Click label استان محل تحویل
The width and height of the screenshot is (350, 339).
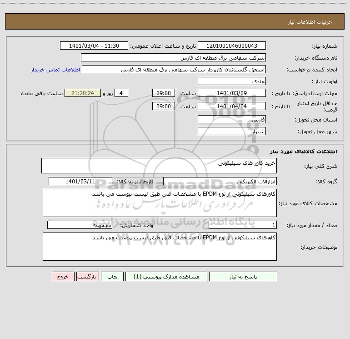tap(316, 120)
